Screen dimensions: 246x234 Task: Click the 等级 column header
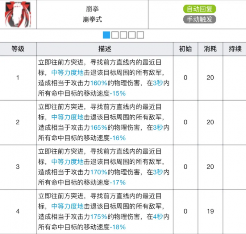(18, 49)
